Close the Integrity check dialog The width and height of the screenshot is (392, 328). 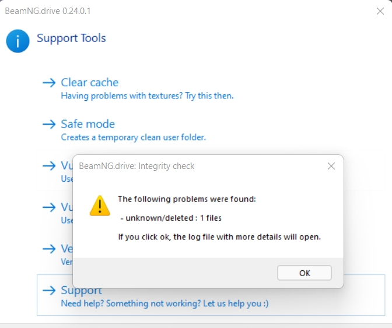point(331,166)
